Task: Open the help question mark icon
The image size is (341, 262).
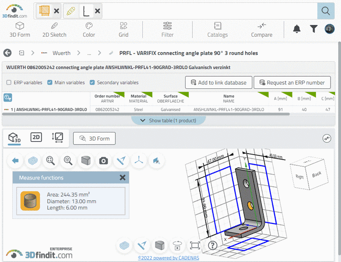Action: point(213,246)
